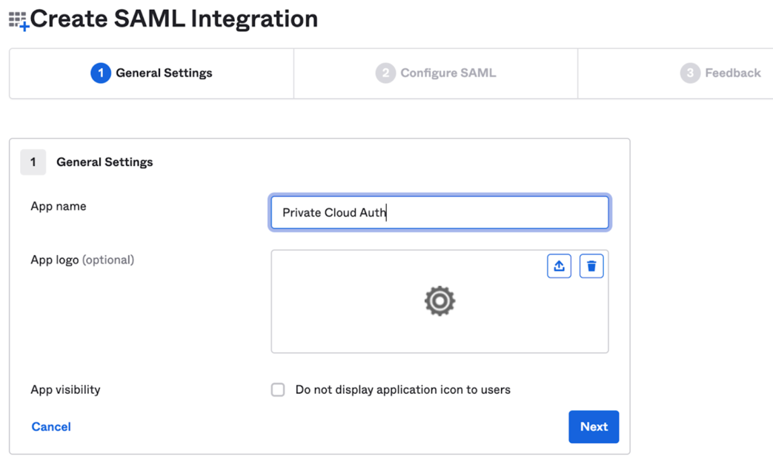Click the General Settings section heading

[104, 162]
